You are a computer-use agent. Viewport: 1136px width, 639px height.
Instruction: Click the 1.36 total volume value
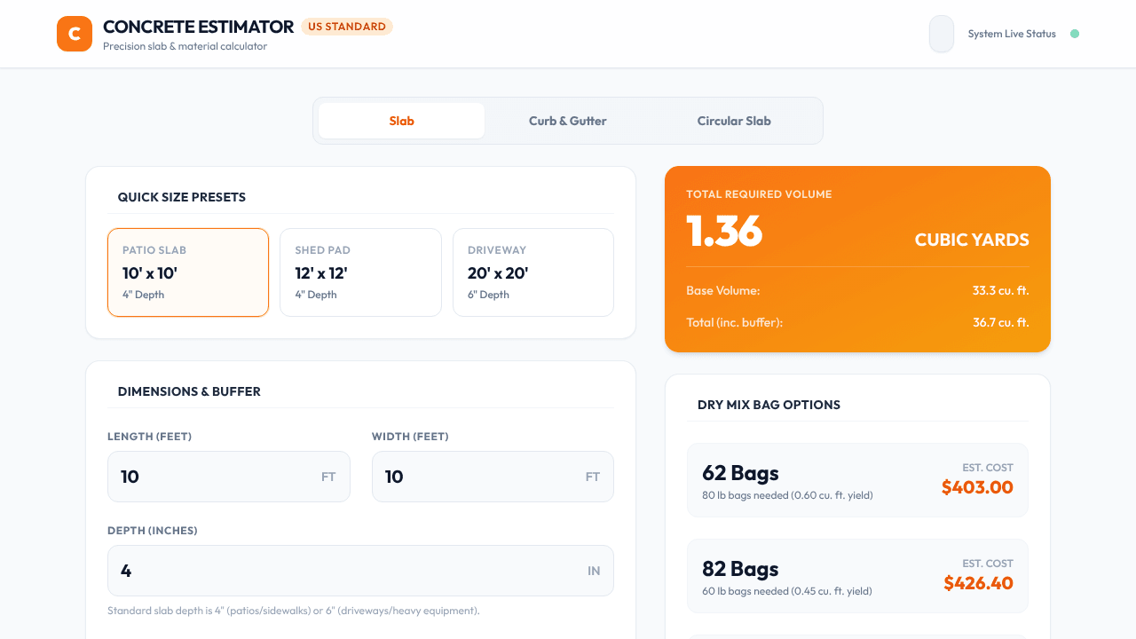point(724,231)
